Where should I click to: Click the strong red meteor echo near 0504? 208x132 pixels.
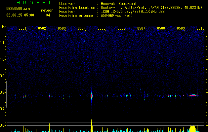(x=91, y=96)
